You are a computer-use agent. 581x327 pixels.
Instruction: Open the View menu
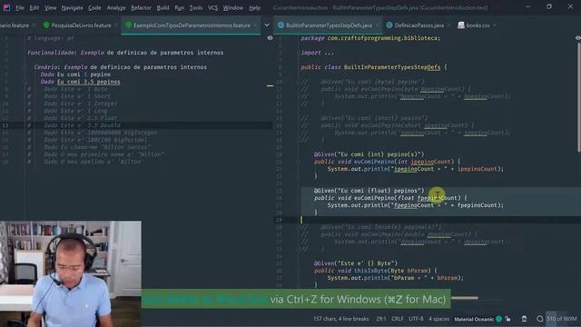tap(51, 7)
